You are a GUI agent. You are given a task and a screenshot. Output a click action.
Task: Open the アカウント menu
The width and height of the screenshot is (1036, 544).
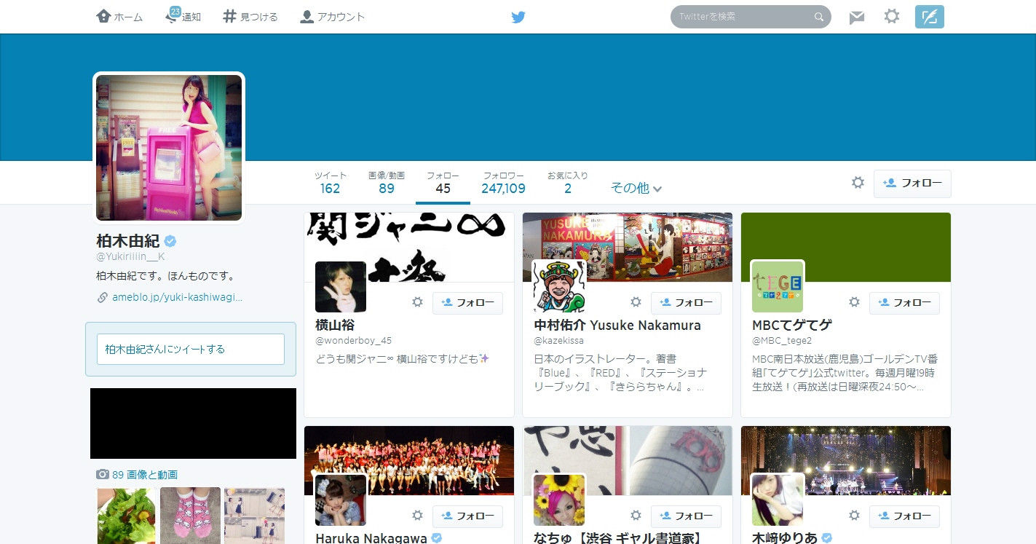[331, 16]
